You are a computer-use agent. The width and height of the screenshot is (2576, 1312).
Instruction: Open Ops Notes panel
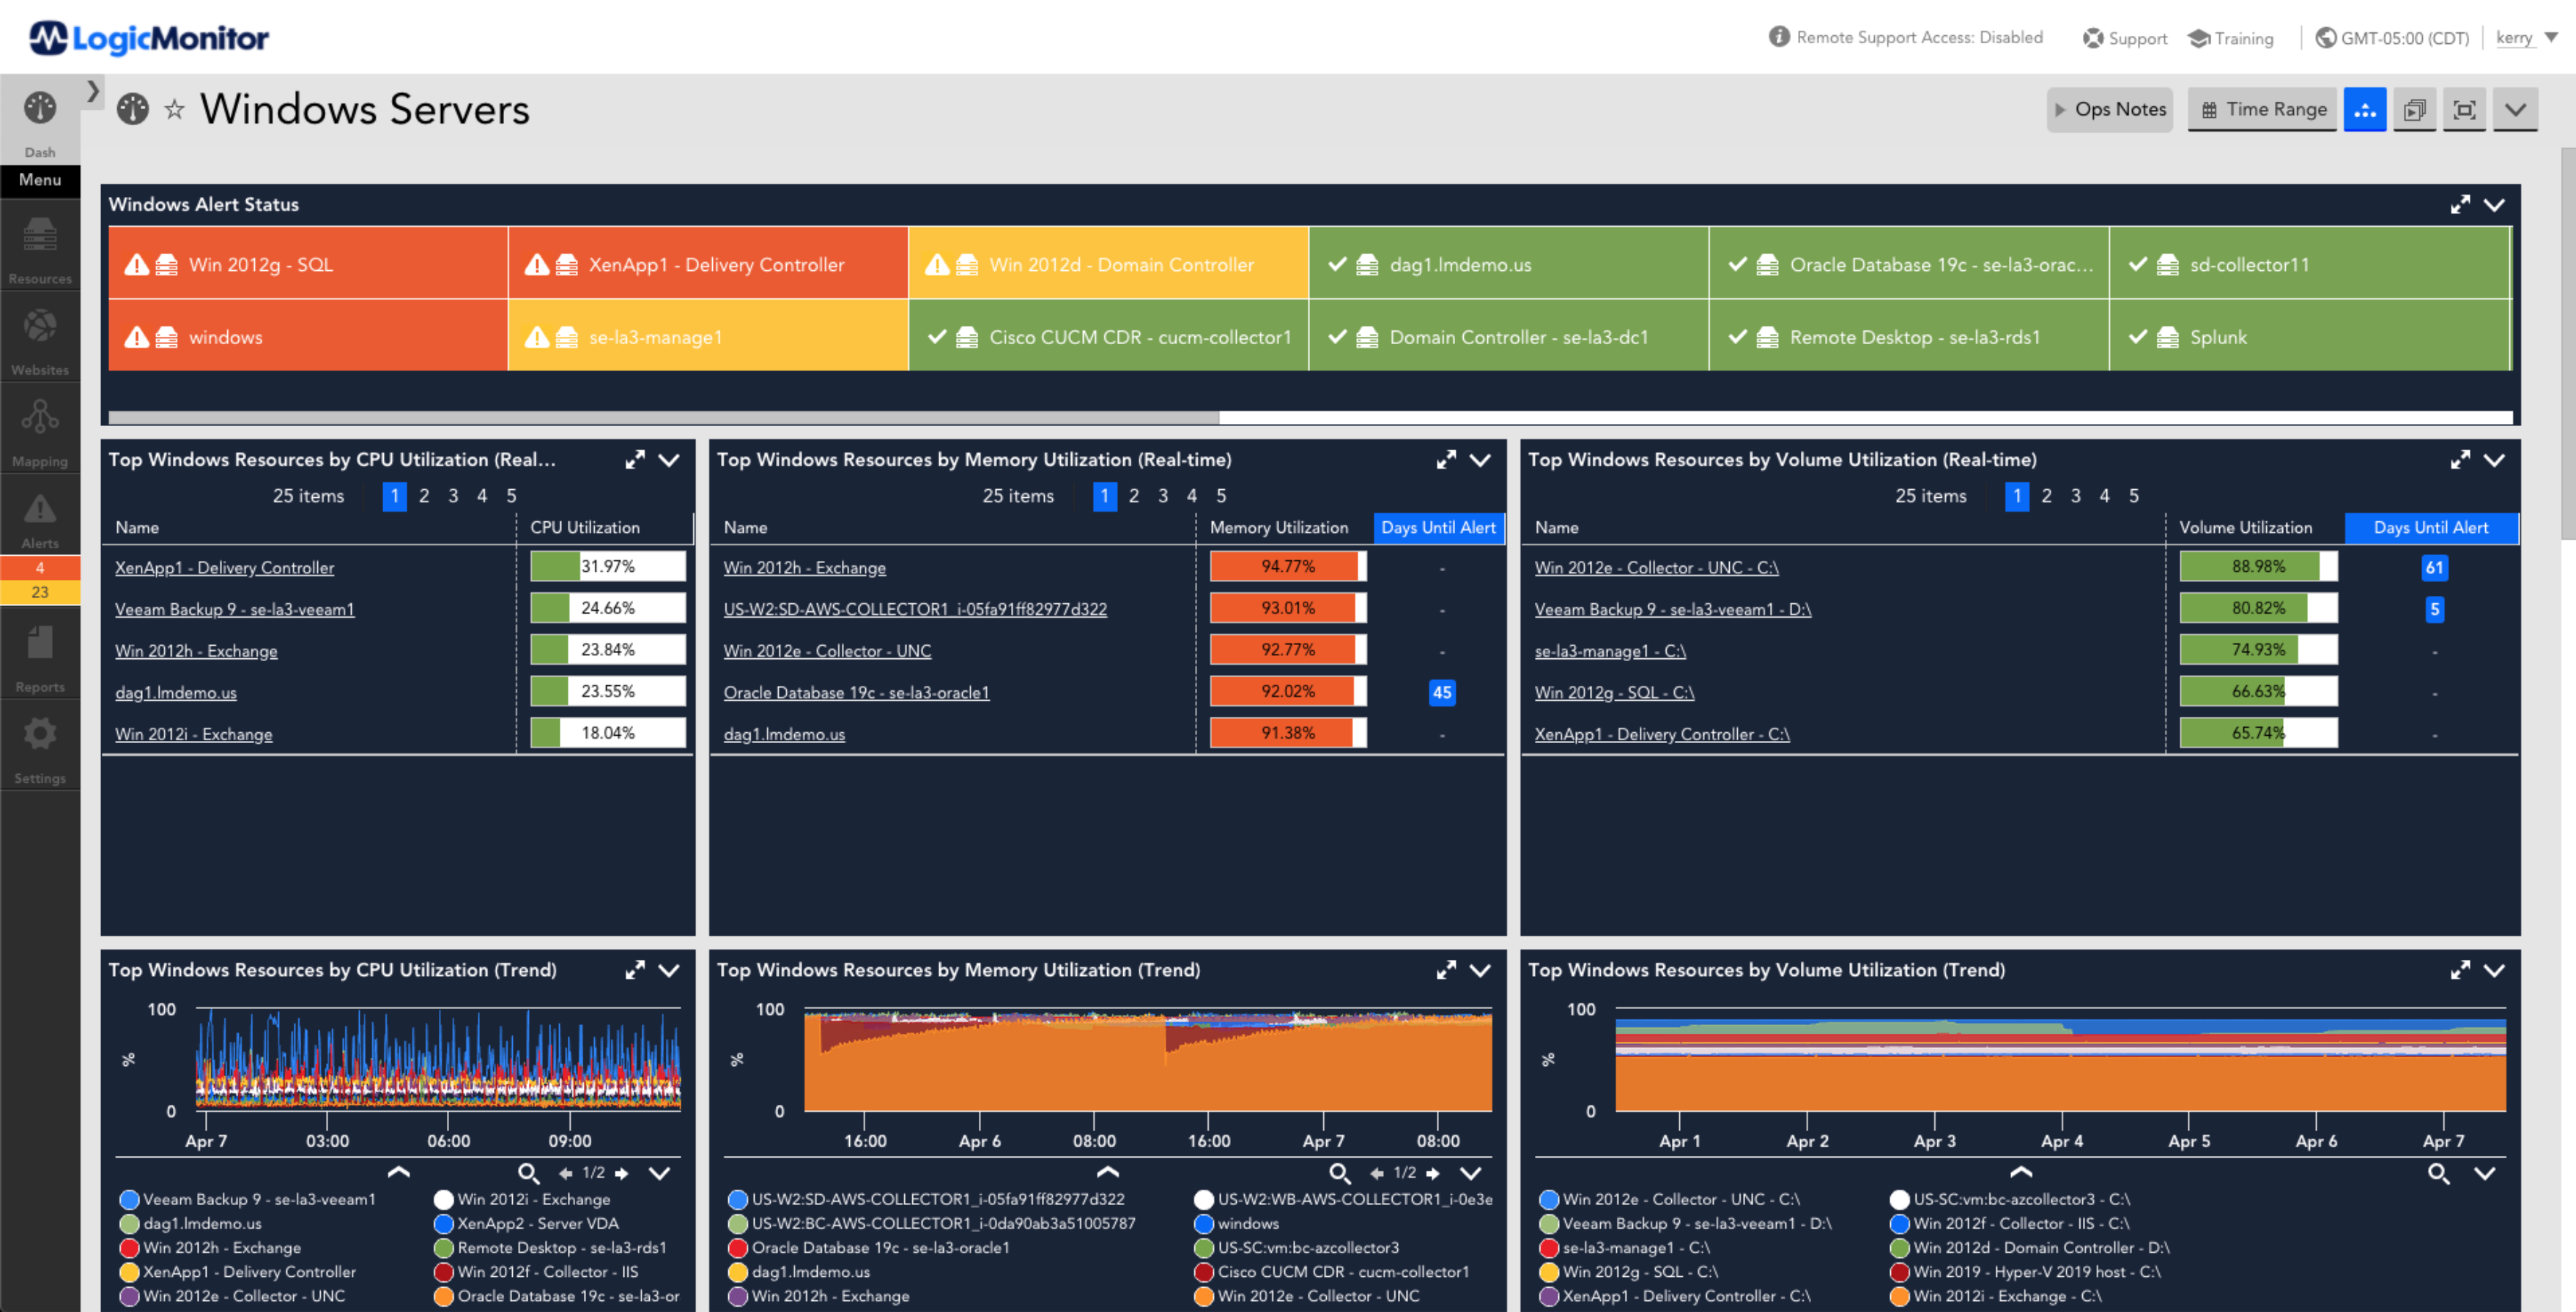coord(2106,109)
